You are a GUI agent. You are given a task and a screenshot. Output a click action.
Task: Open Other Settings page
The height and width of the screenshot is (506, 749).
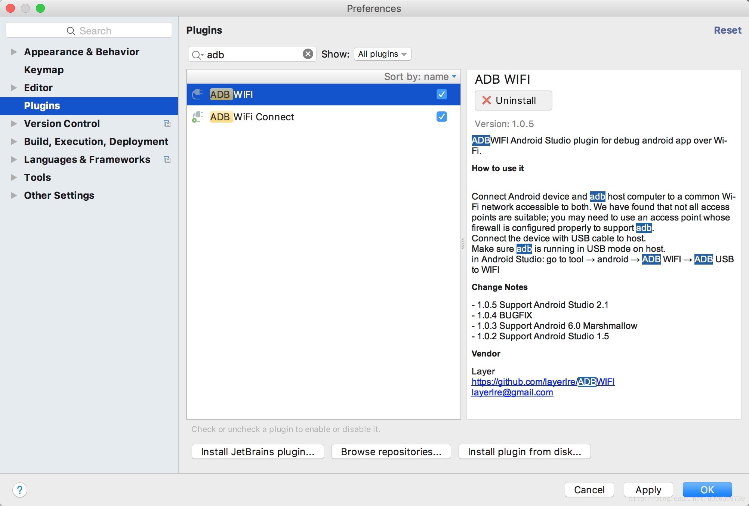click(x=59, y=195)
